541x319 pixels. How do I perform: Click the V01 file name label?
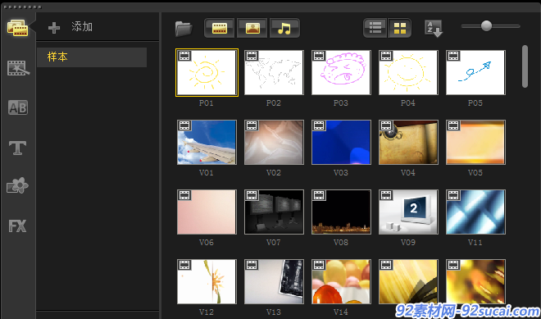(x=207, y=173)
